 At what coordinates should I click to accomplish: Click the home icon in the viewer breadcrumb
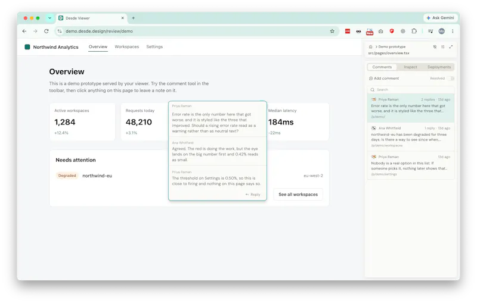(x=370, y=47)
